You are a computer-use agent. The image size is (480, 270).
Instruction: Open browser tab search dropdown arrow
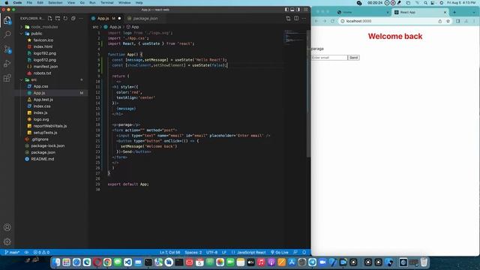pyautogui.click(x=474, y=12)
